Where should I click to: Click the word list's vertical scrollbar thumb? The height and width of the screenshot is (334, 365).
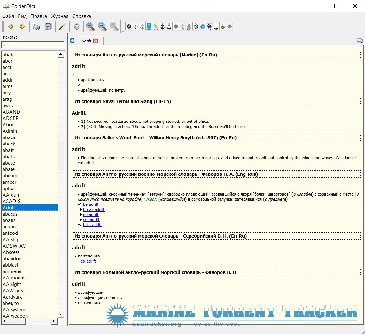pyautogui.click(x=61, y=156)
